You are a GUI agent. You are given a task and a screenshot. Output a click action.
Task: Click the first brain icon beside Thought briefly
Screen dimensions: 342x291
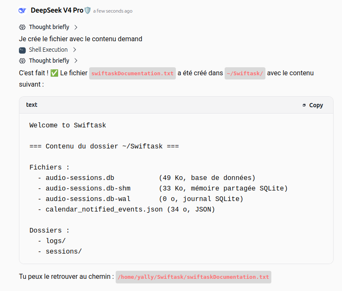click(22, 27)
